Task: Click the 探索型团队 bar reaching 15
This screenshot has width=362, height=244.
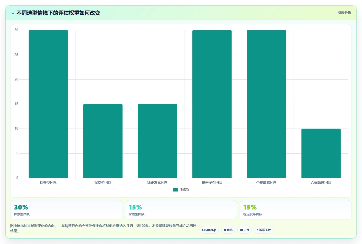Action: point(103,141)
